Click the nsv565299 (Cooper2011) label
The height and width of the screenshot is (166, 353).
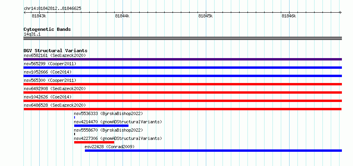[50, 64]
